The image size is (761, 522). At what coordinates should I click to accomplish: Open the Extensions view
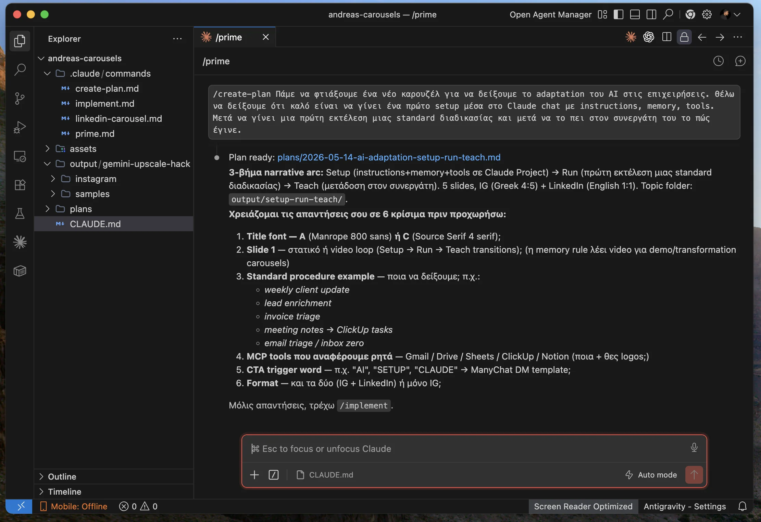[x=20, y=185]
